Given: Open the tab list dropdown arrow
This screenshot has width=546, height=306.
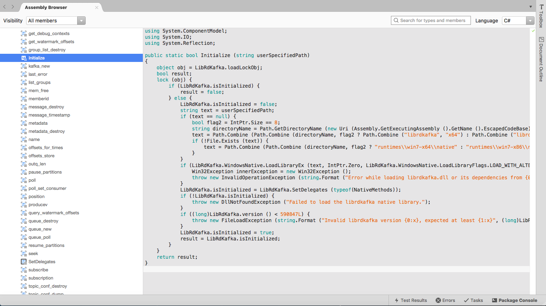Looking at the screenshot, I should click(530, 7).
